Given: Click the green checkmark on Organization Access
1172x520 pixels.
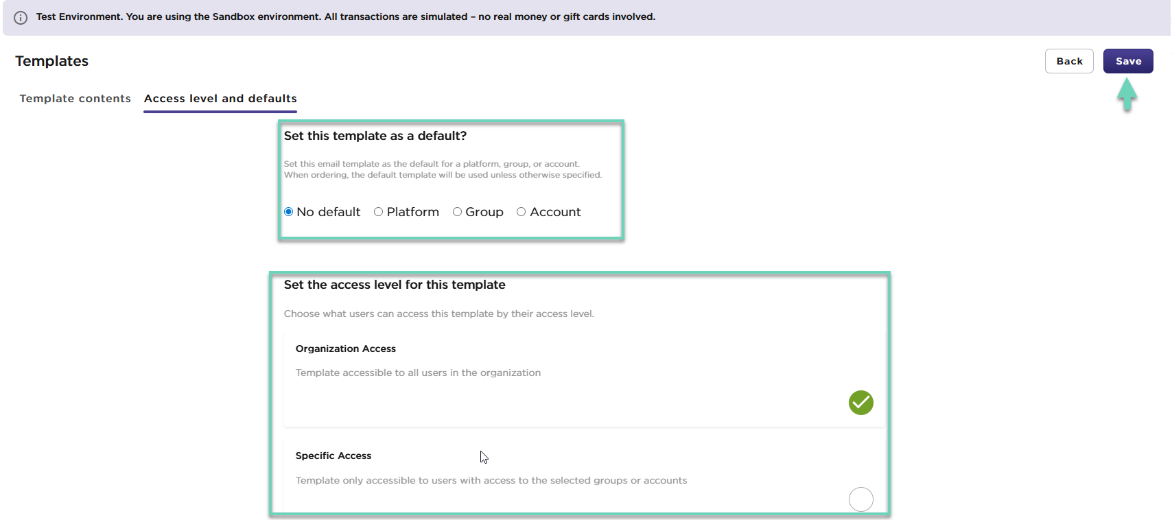Looking at the screenshot, I should (860, 403).
